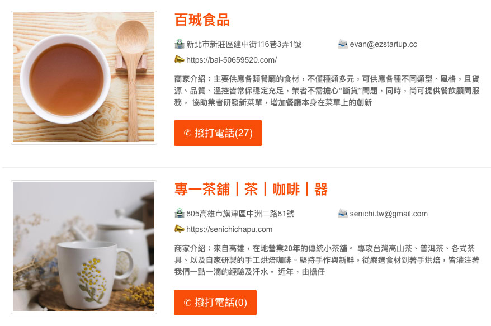Click the megaphone icon beside senichichapu.com link
491x326 pixels.
click(x=179, y=229)
